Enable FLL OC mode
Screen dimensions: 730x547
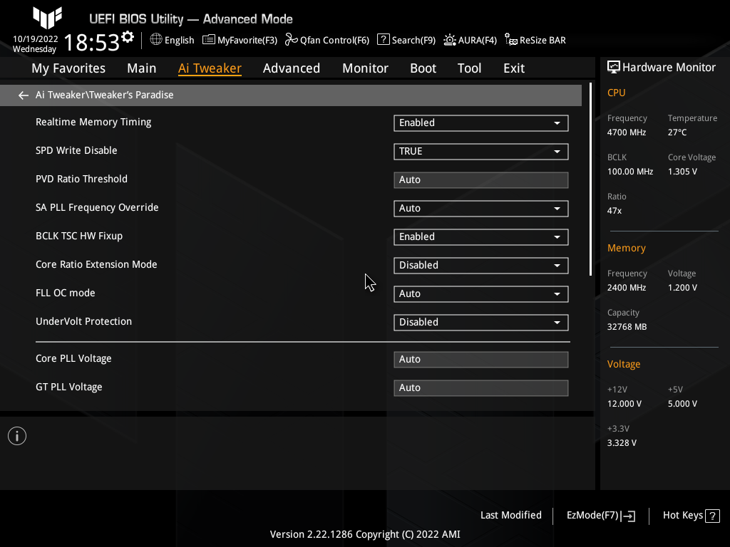(480, 293)
